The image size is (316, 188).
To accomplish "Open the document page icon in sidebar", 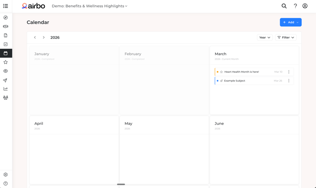I will (6, 35).
